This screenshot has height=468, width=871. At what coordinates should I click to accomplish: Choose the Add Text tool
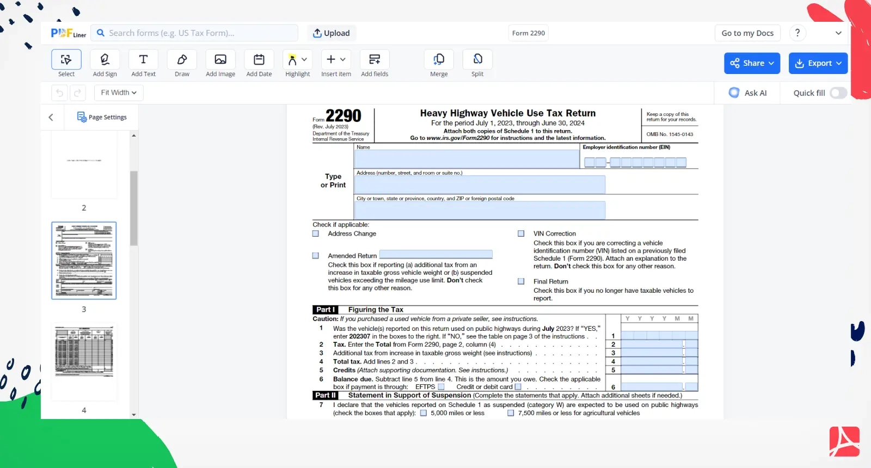pos(143,60)
